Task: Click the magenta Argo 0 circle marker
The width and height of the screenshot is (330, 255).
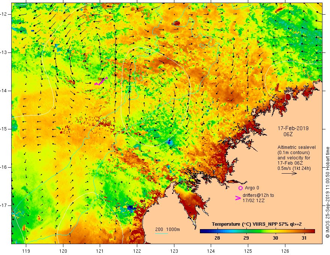Action: [x=240, y=188]
